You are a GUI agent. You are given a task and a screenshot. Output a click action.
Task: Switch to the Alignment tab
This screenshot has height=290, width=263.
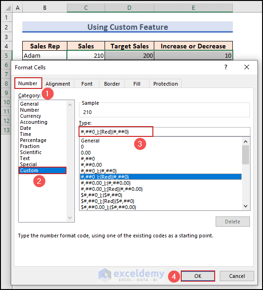58,84
